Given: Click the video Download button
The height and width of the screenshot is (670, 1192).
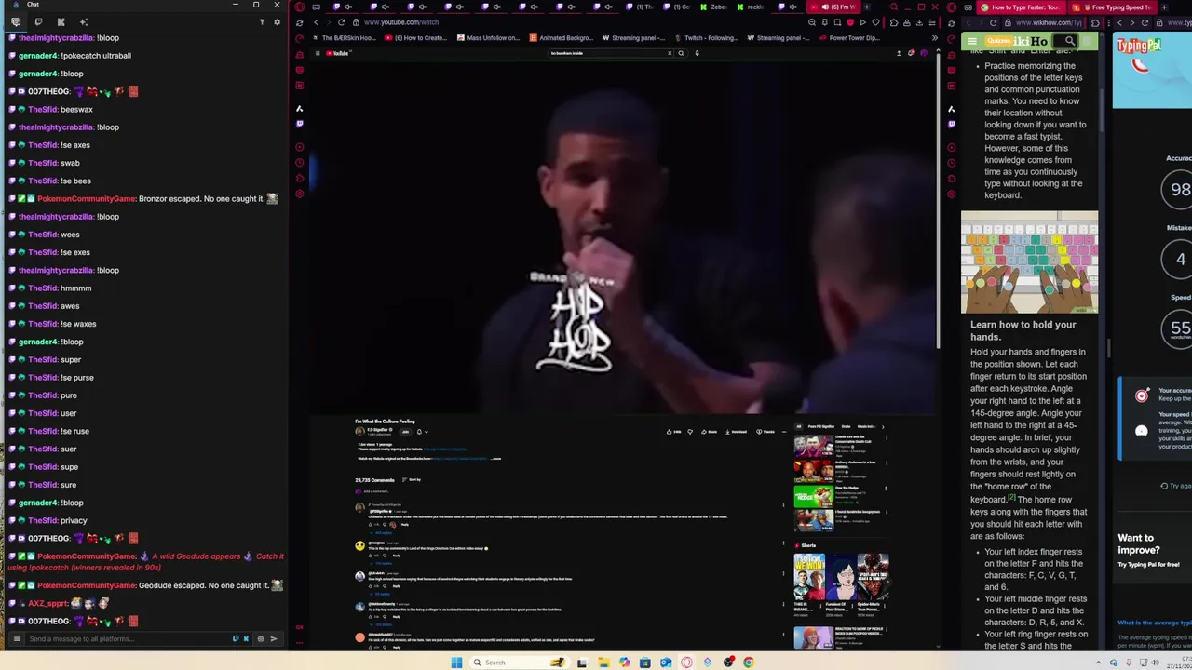Looking at the screenshot, I should (x=736, y=432).
